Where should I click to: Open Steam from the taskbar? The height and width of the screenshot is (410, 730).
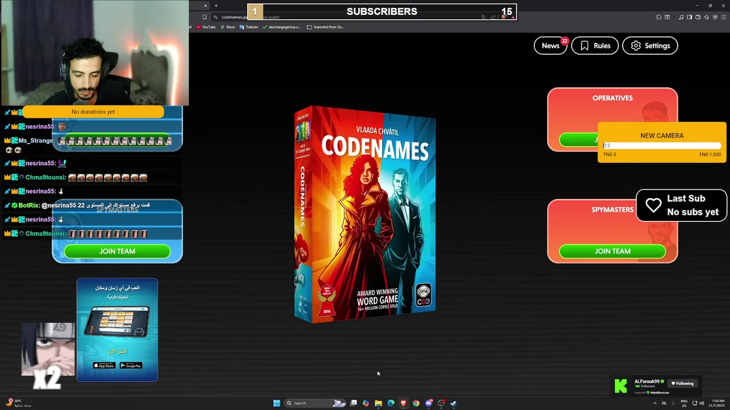pyautogui.click(x=453, y=403)
